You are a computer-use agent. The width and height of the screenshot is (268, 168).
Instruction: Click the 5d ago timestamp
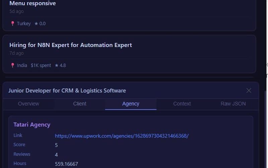click(x=16, y=11)
